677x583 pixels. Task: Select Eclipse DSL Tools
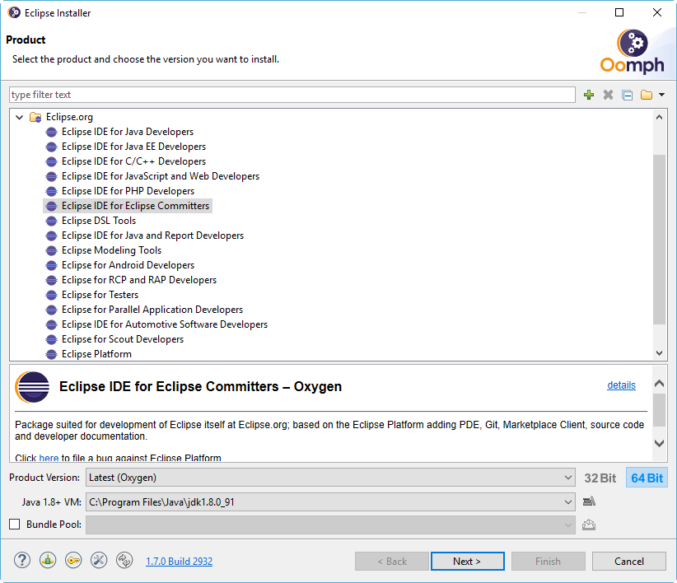point(91,221)
